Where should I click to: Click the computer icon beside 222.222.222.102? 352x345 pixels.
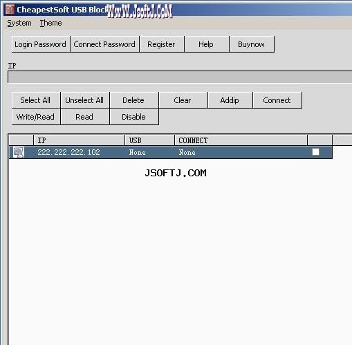pos(19,152)
